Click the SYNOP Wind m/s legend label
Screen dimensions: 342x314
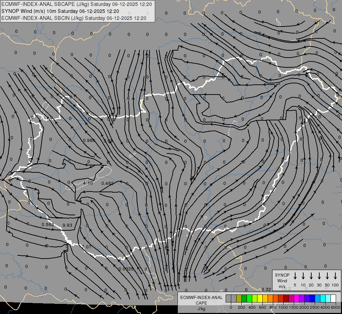tap(282, 281)
